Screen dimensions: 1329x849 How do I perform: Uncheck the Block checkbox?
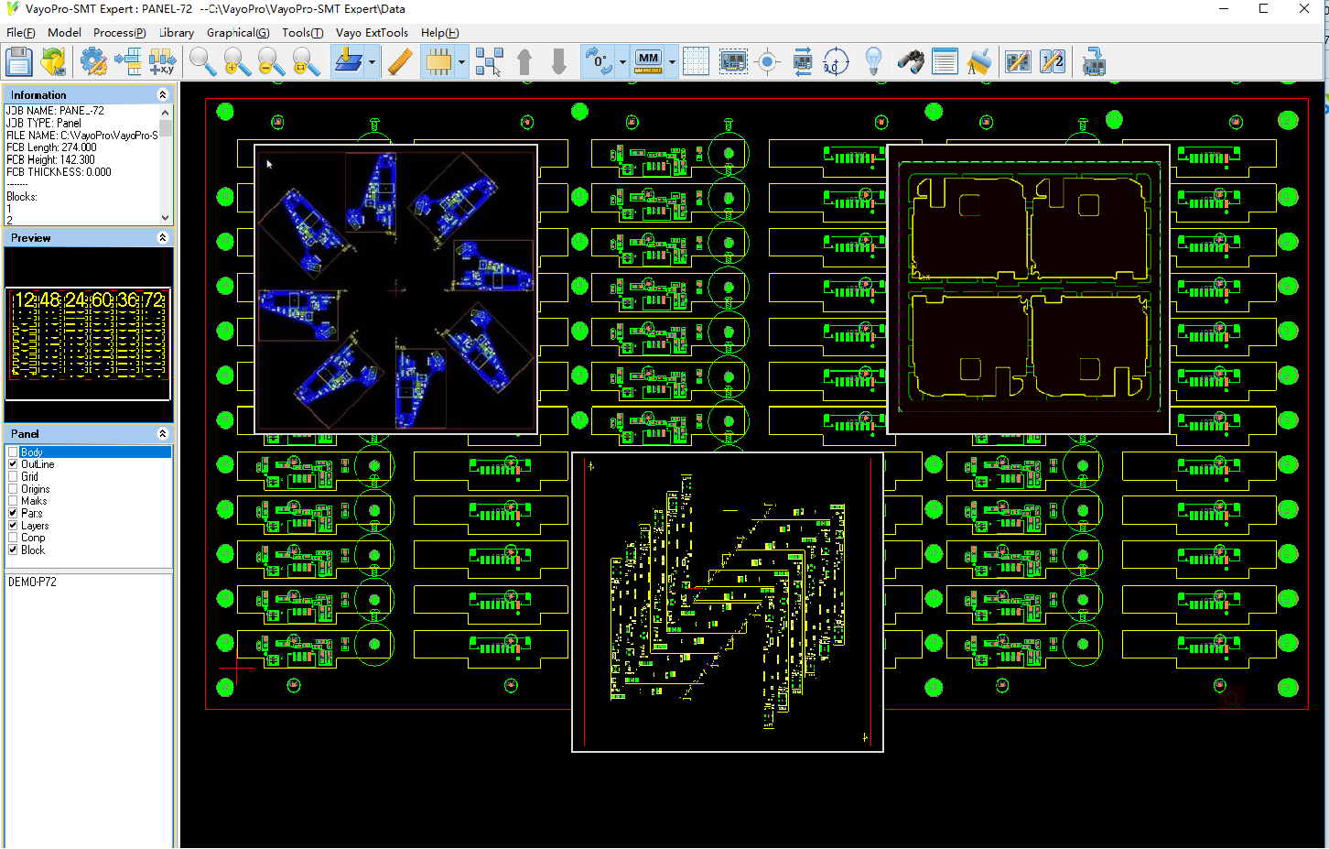tap(13, 550)
